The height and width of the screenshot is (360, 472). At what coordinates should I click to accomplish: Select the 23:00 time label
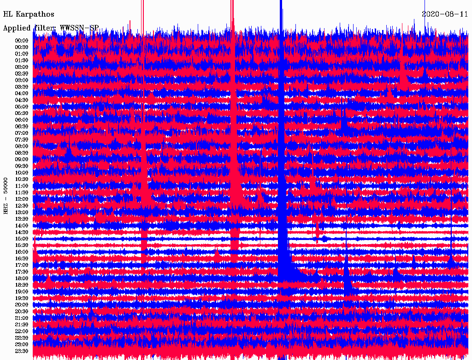(22, 345)
